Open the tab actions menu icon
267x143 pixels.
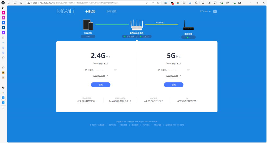3,8
